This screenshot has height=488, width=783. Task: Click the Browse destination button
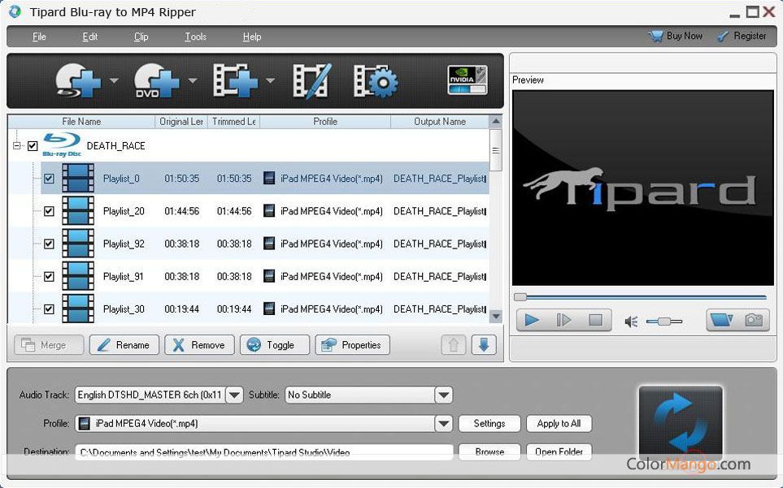(x=489, y=452)
